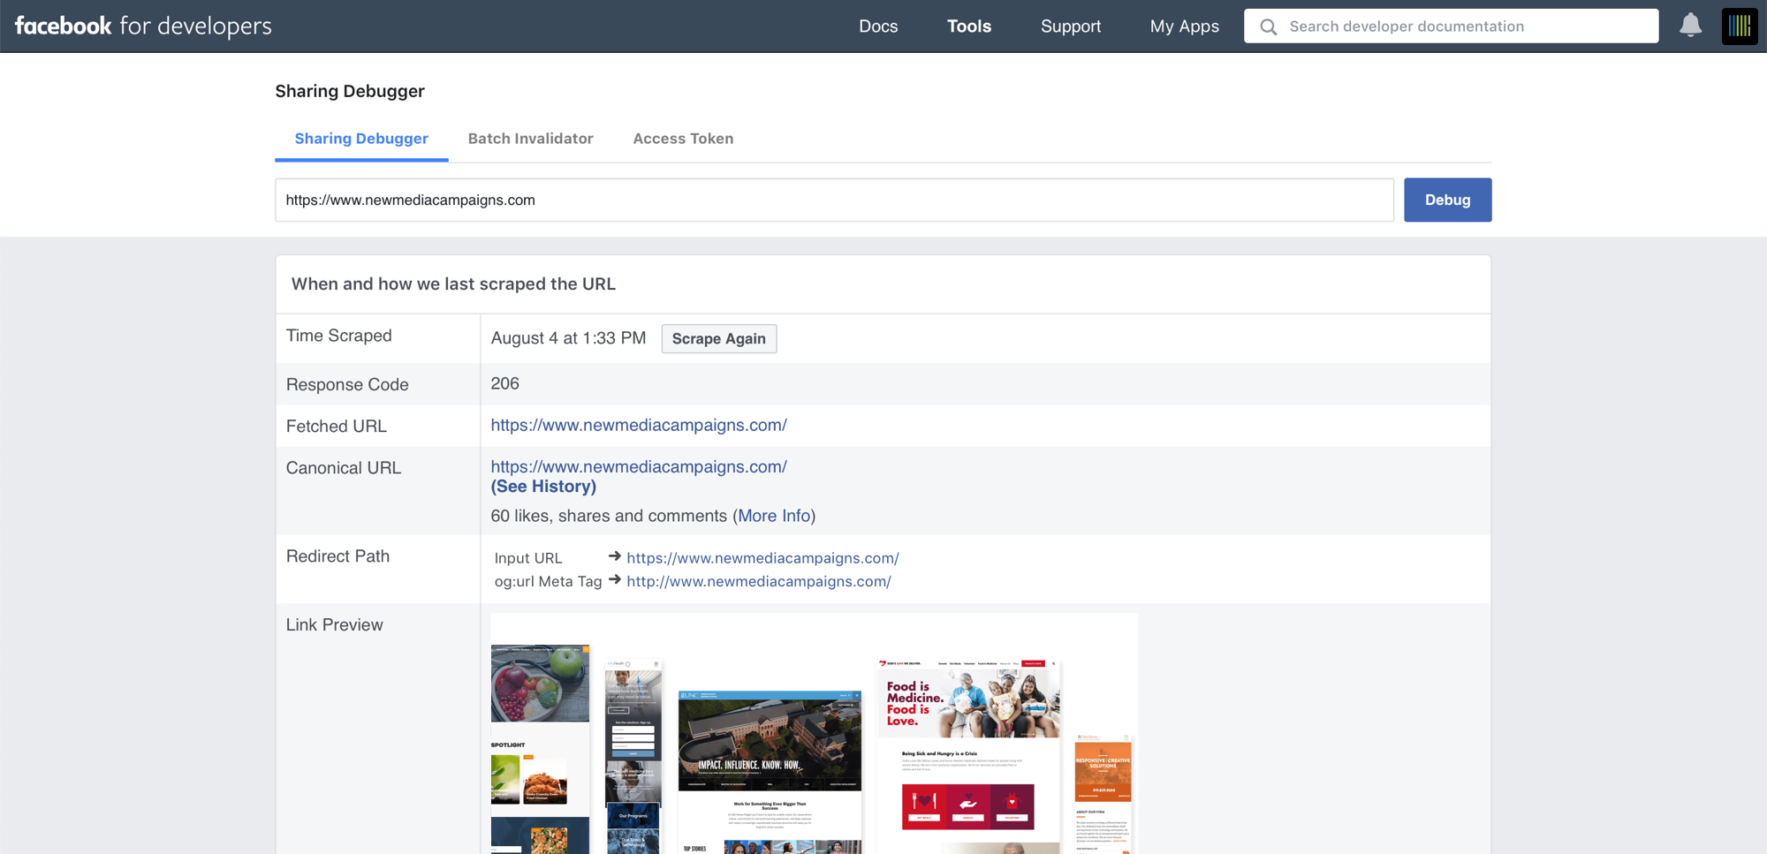Click the 'August 4 at 1:33 PM' timestamp

pyautogui.click(x=568, y=338)
